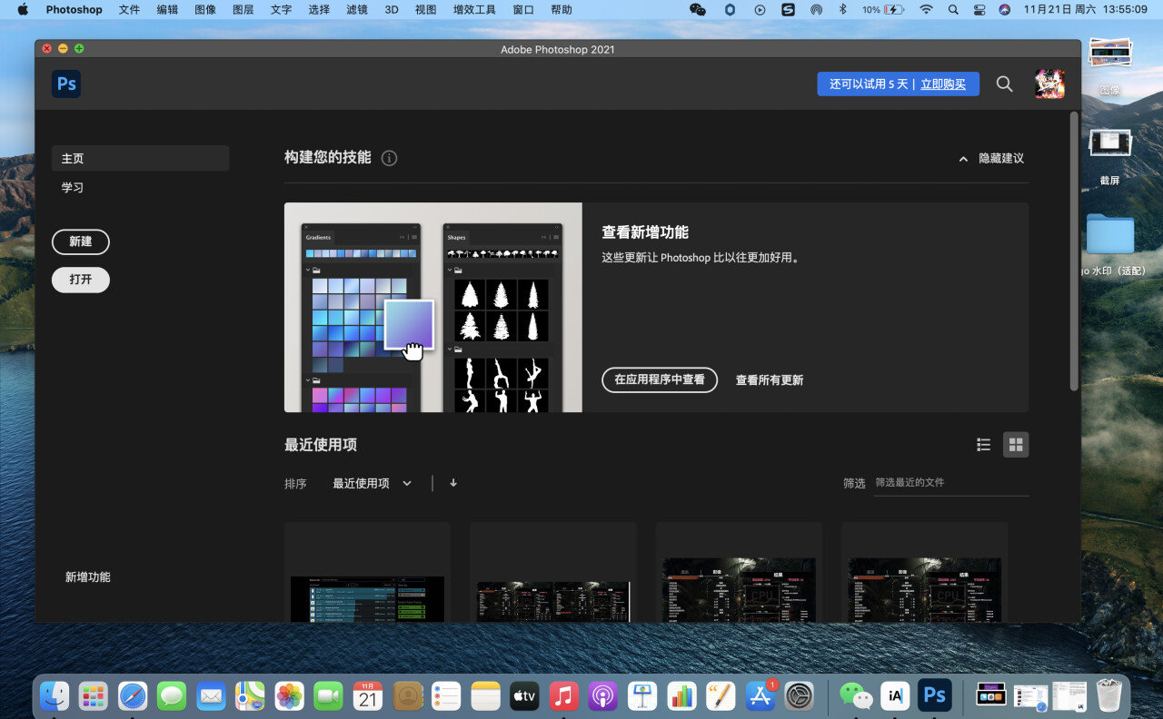Open the Sogou input S icon in the menu bar
Screen dimensions: 1163x719
click(x=788, y=9)
